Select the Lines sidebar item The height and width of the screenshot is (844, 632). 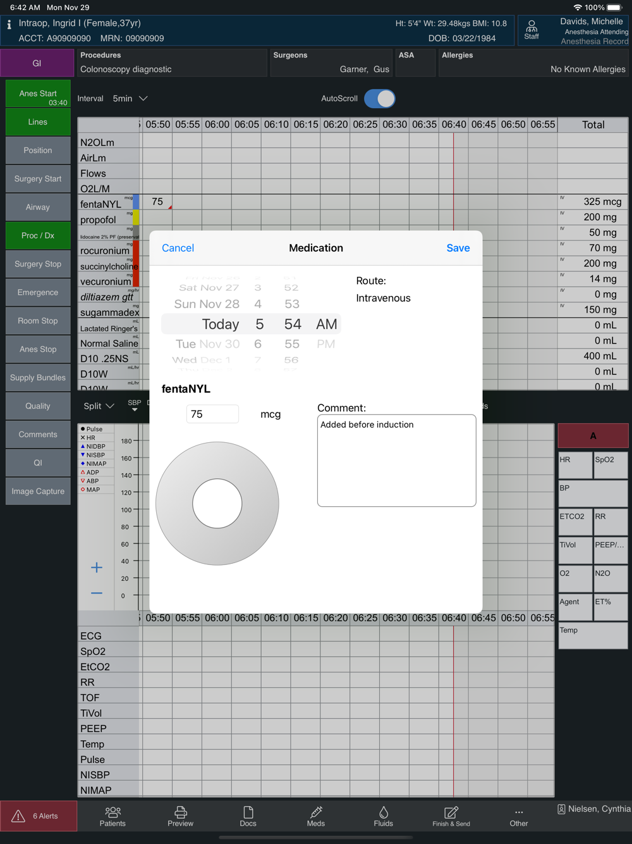click(38, 122)
